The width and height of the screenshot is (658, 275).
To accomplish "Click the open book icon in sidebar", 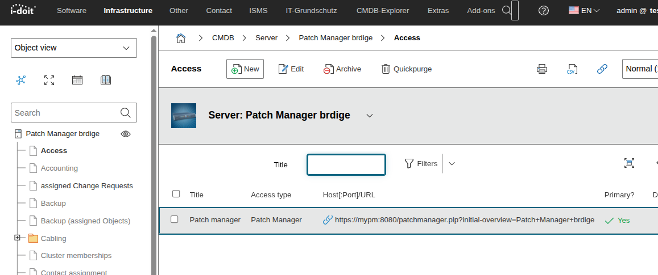I will [106, 80].
